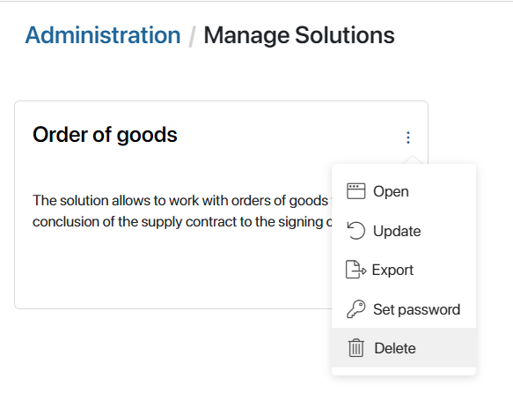Click the Delete trash can icon
513x393 pixels.
(x=356, y=348)
